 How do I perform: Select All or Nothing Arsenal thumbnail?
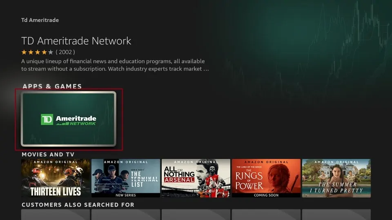(x=196, y=178)
